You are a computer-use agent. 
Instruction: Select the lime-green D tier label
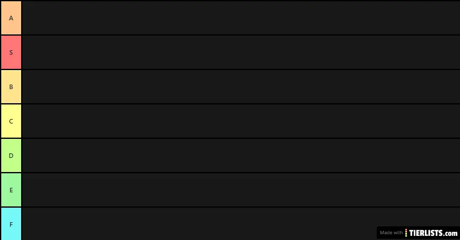(x=11, y=155)
